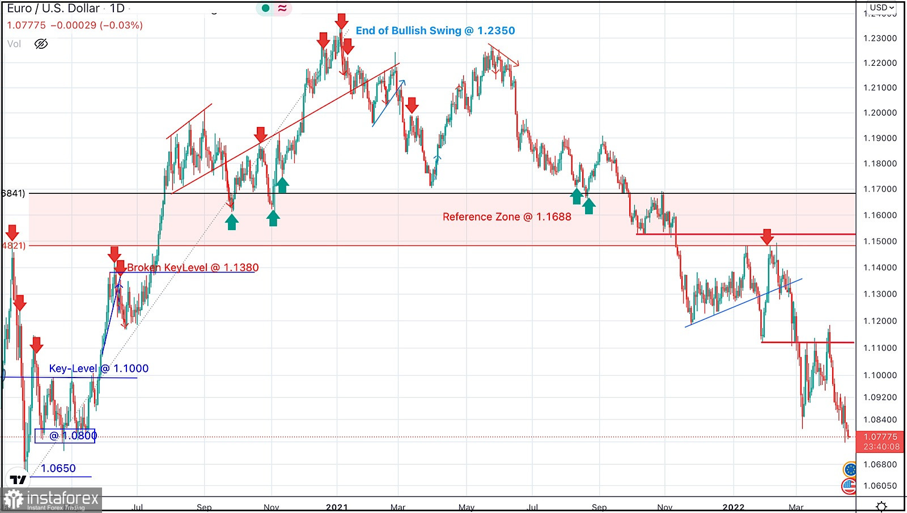Select the Vol indicator label
This screenshot has width=907, height=513.
point(14,44)
